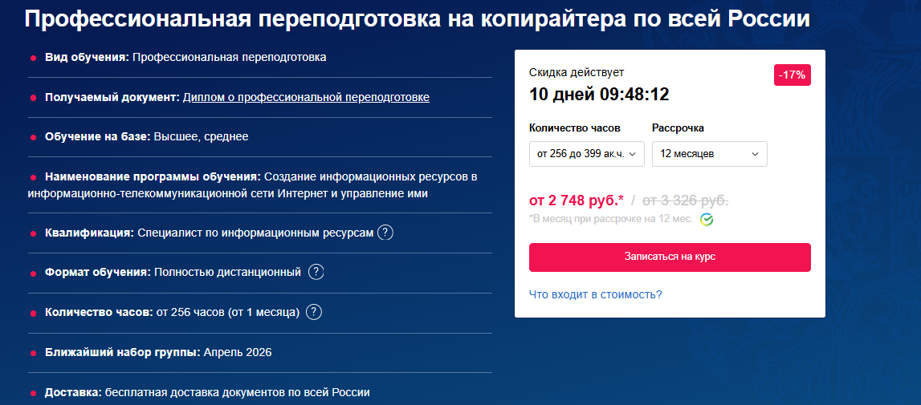Click the question mark beside Формат обучения

(x=316, y=272)
